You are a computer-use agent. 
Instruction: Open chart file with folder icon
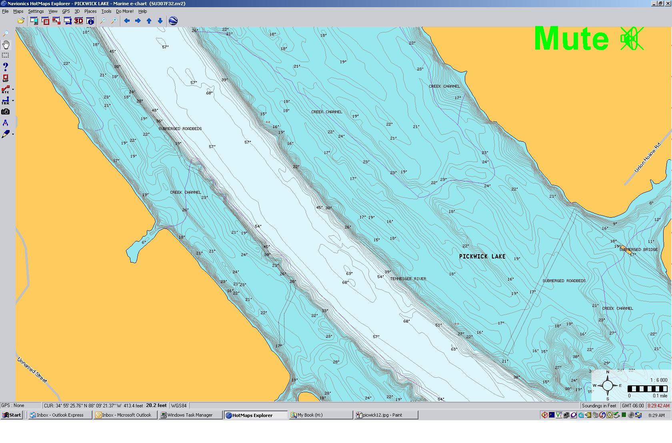coord(21,21)
